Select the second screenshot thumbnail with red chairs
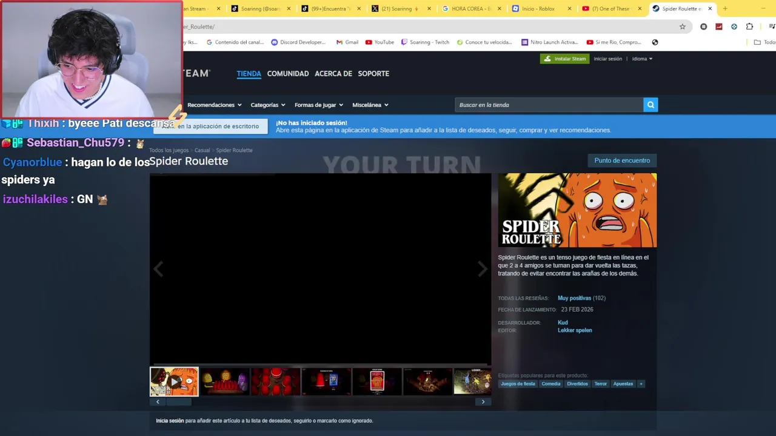The image size is (776, 436). (x=225, y=381)
